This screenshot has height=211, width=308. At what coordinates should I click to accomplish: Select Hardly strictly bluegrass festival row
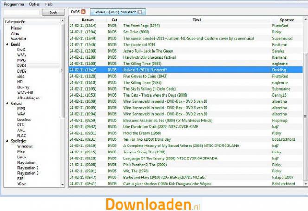pyautogui.click(x=186, y=57)
